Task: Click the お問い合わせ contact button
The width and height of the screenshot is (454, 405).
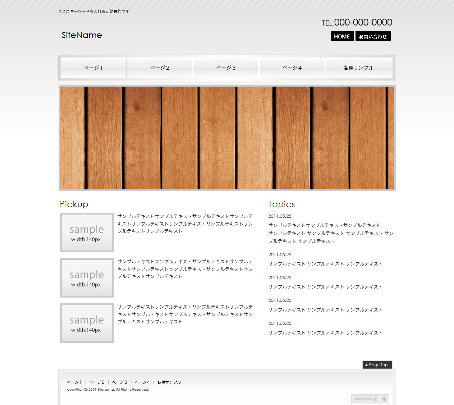Action: point(373,36)
